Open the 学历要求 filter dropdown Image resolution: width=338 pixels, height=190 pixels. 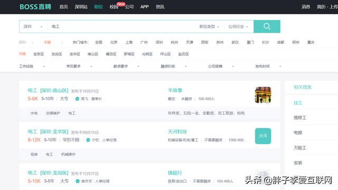pos(79,66)
